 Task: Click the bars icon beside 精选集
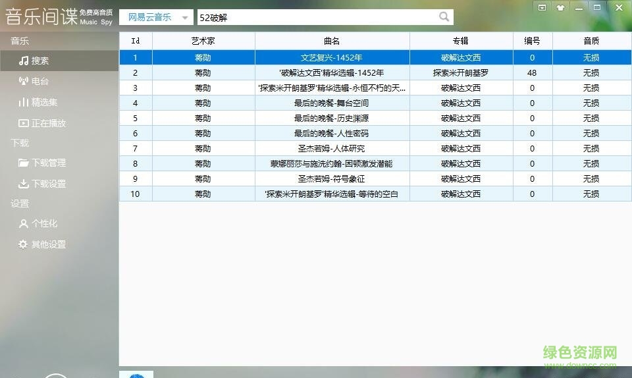pyautogui.click(x=24, y=102)
